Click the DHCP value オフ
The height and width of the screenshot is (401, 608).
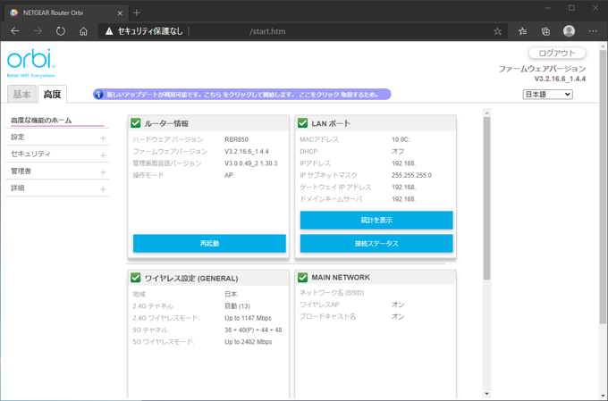398,152
